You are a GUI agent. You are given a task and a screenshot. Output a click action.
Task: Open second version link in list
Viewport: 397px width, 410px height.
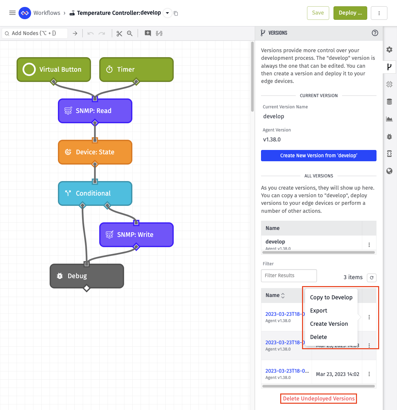[285, 342]
